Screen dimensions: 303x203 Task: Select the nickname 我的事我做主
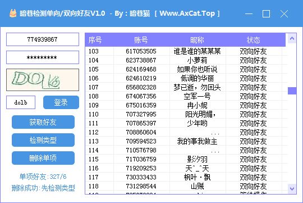197,141
